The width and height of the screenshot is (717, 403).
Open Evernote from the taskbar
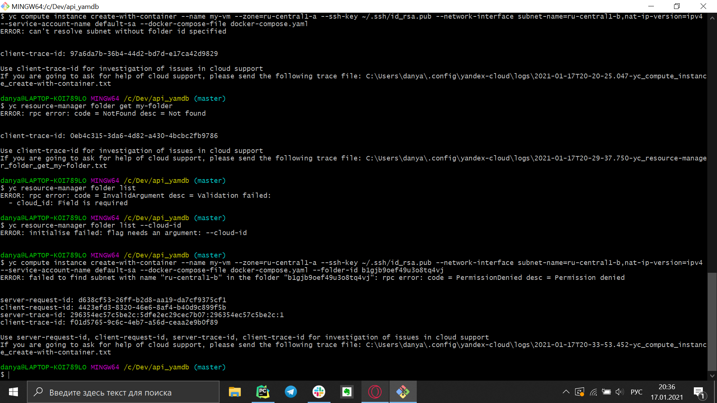347,392
